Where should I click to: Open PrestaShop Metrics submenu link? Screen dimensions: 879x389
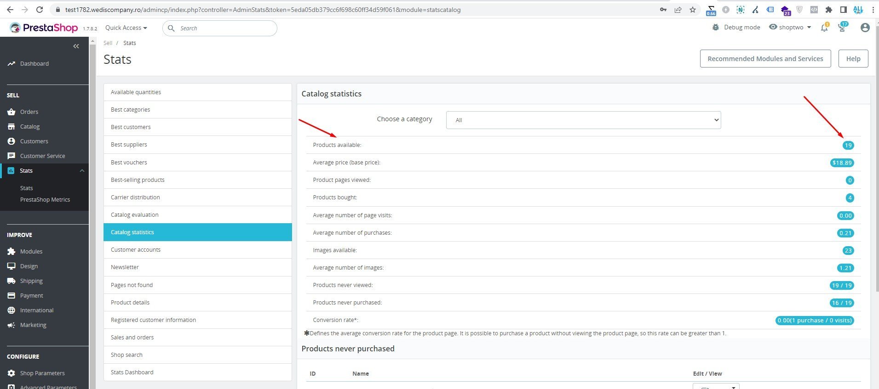tap(45, 200)
